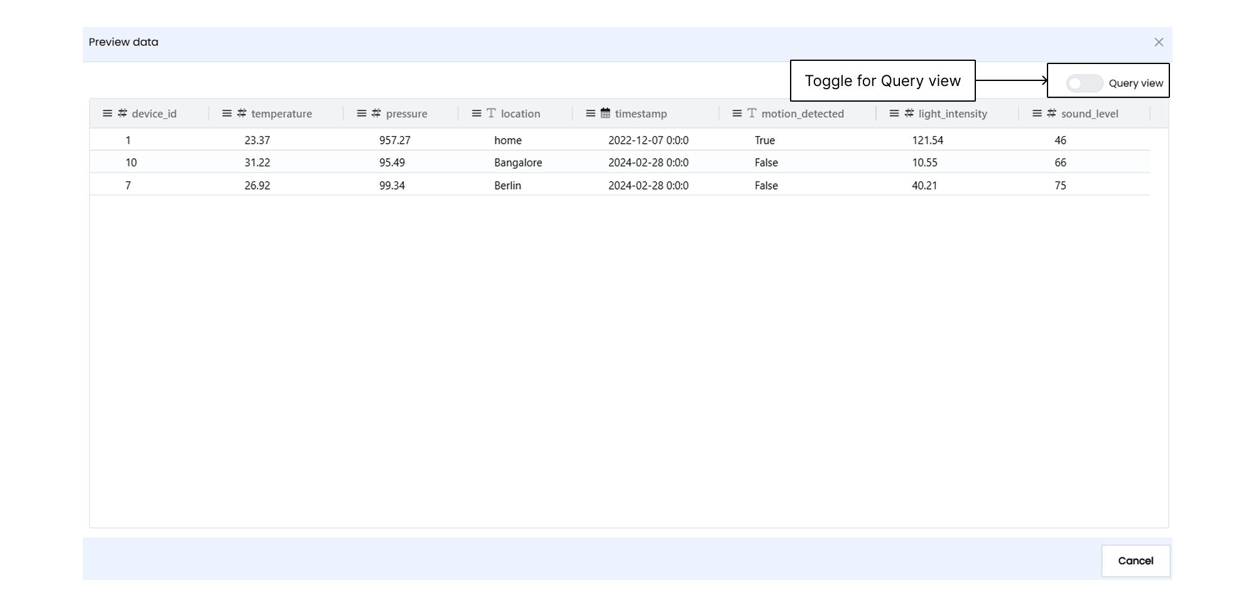This screenshot has width=1256, height=607.
Task: Select the device_id cell 7
Action: click(x=128, y=185)
